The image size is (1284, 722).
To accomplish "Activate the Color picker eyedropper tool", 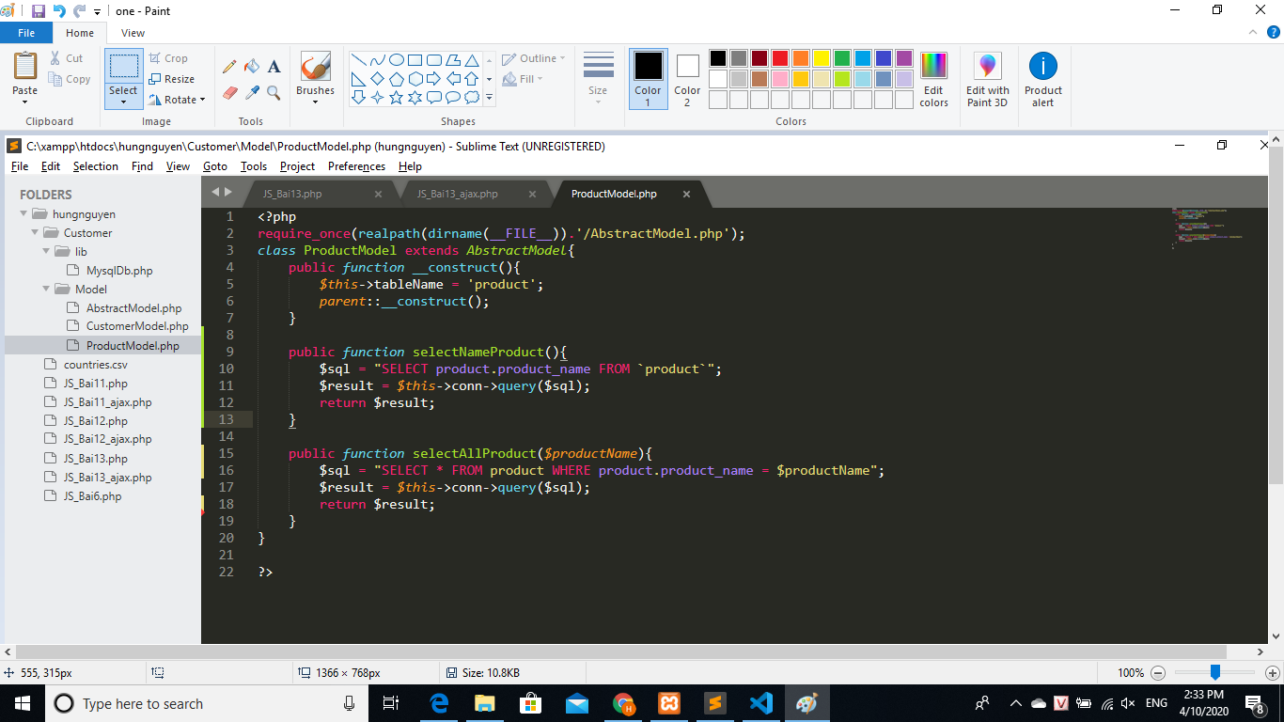I will pos(252,93).
